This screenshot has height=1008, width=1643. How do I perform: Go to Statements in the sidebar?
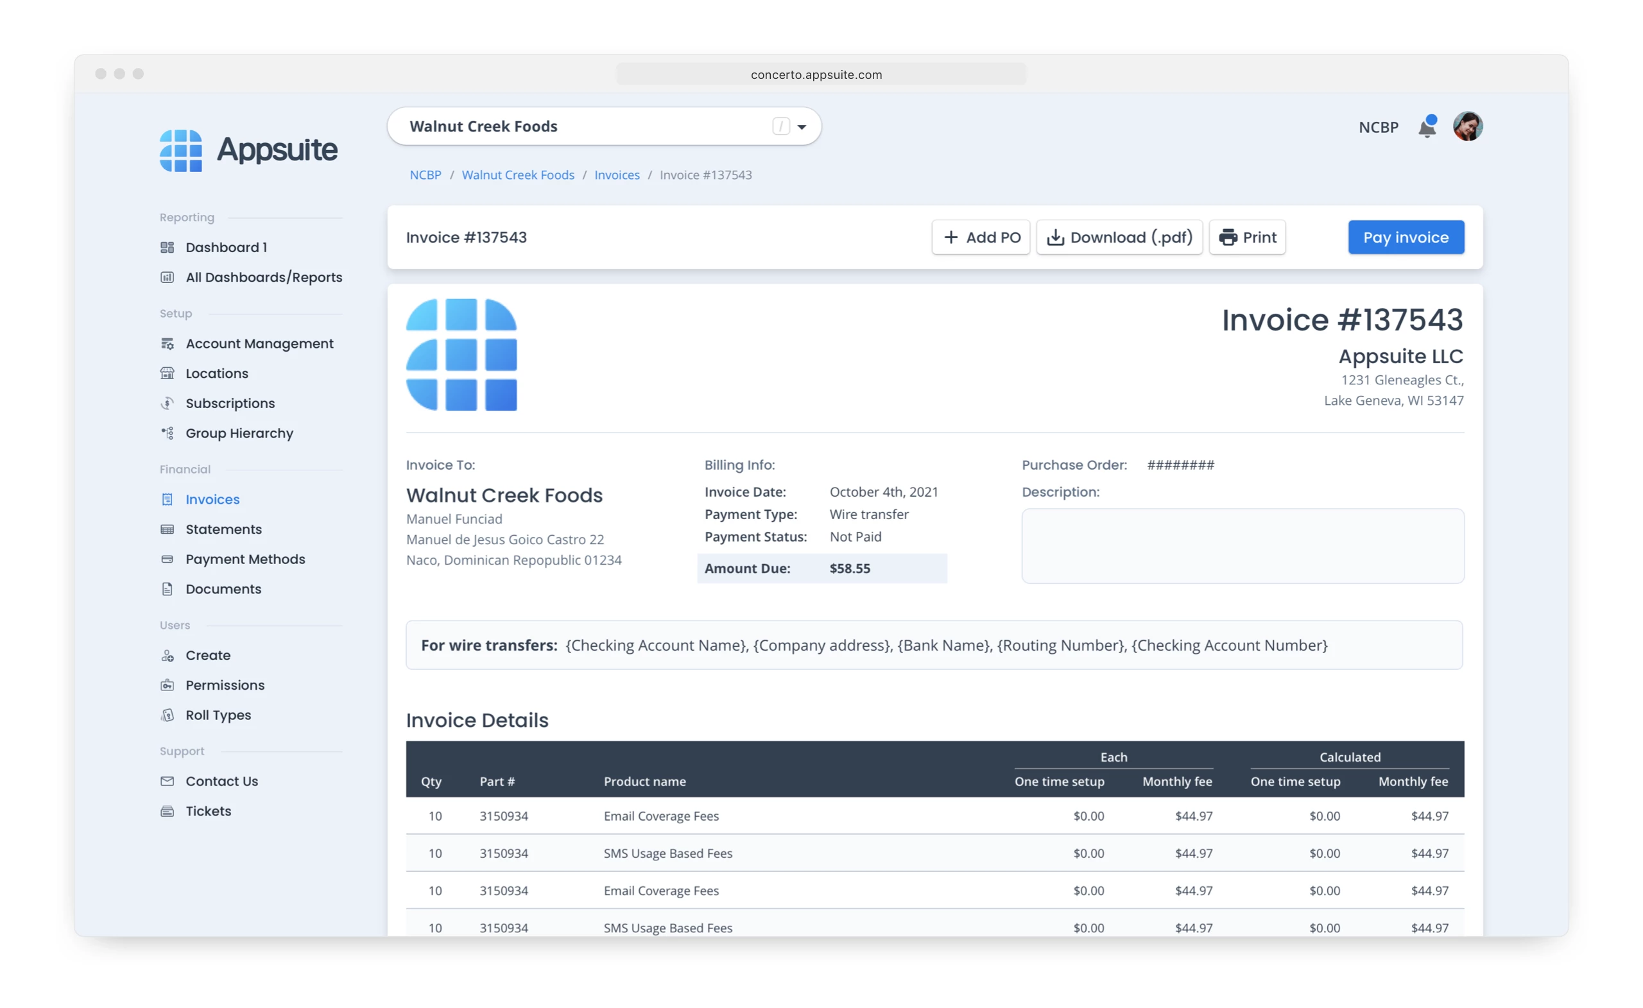click(x=223, y=529)
